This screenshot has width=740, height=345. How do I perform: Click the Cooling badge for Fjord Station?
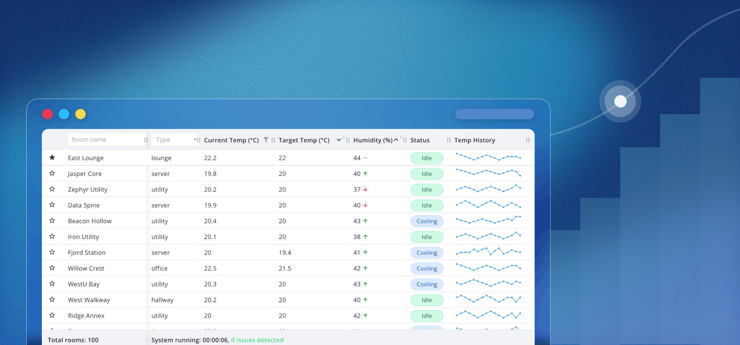point(427,252)
